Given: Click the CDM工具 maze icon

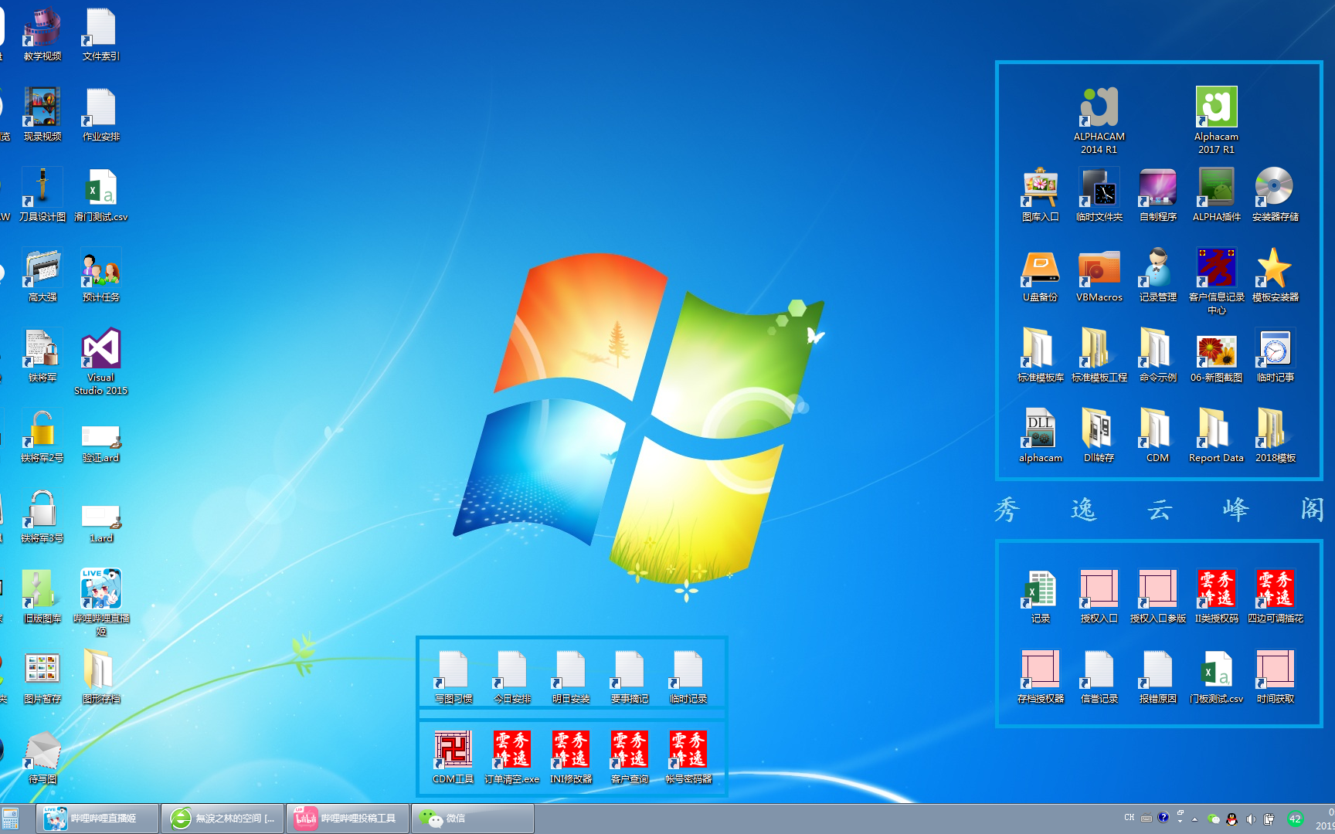Looking at the screenshot, I should tap(453, 757).
